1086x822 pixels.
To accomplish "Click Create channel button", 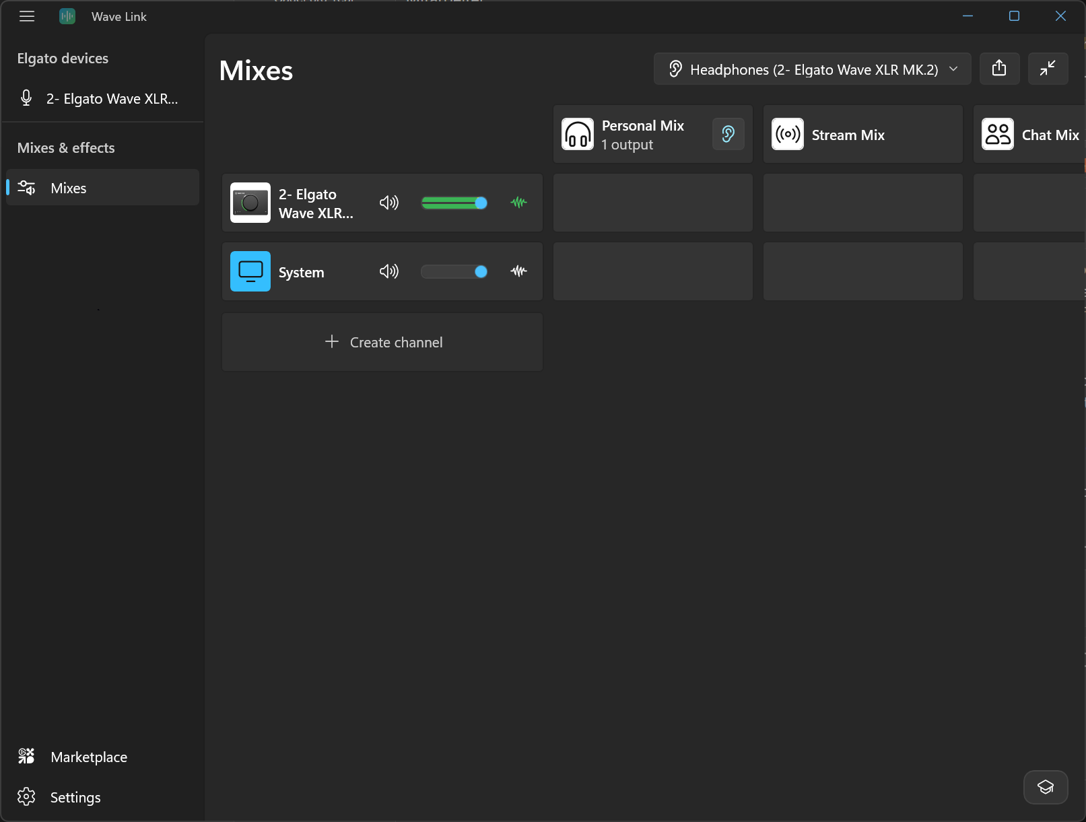I will coord(382,342).
